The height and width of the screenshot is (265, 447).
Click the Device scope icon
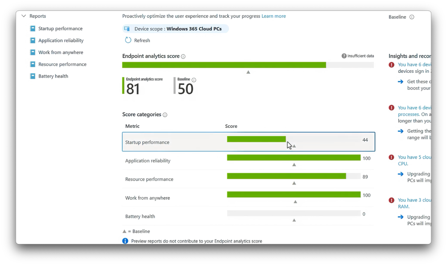click(x=127, y=29)
